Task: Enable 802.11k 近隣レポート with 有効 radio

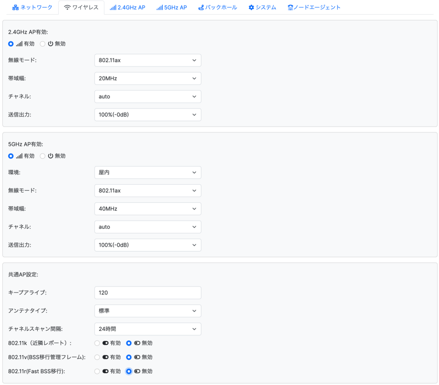Action: [97, 343]
